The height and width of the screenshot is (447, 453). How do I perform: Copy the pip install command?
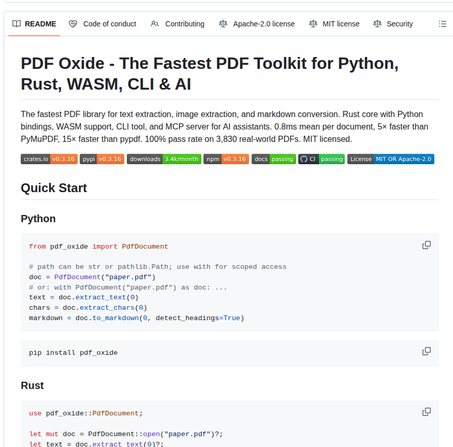pos(427,351)
